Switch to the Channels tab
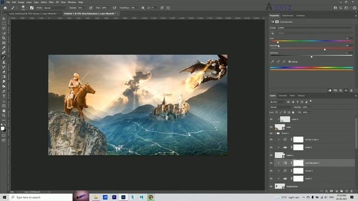This screenshot has height=201, width=358. click(x=282, y=95)
